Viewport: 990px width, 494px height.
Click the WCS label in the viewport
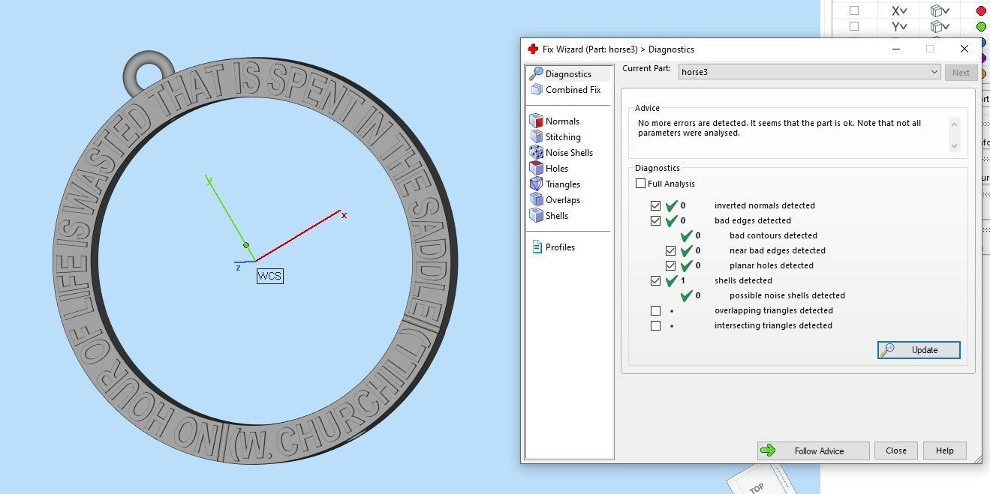269,276
